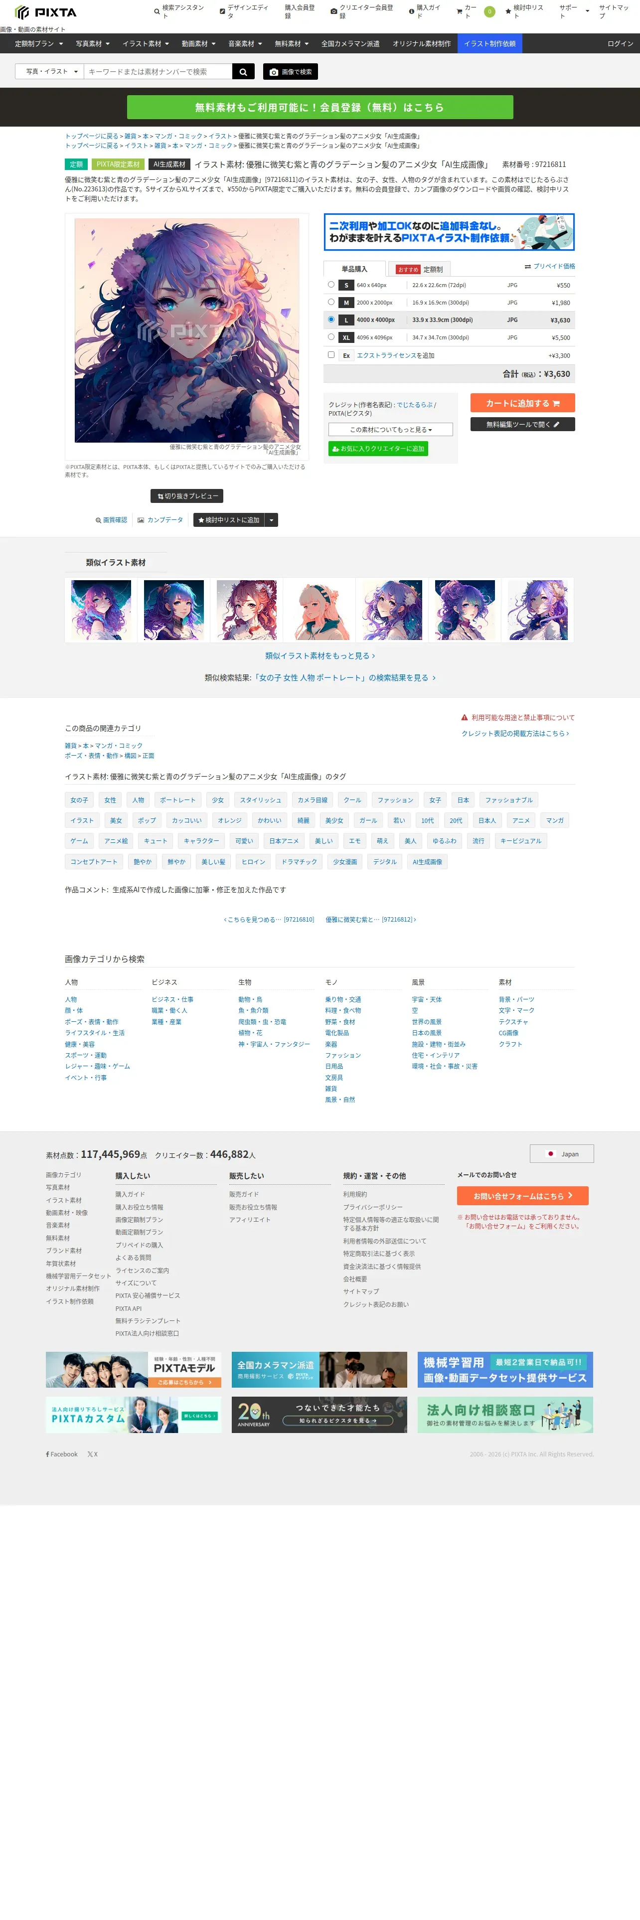Click the person icon in お気に入りクリエイターに追加
This screenshot has width=640, height=1920.
click(335, 449)
